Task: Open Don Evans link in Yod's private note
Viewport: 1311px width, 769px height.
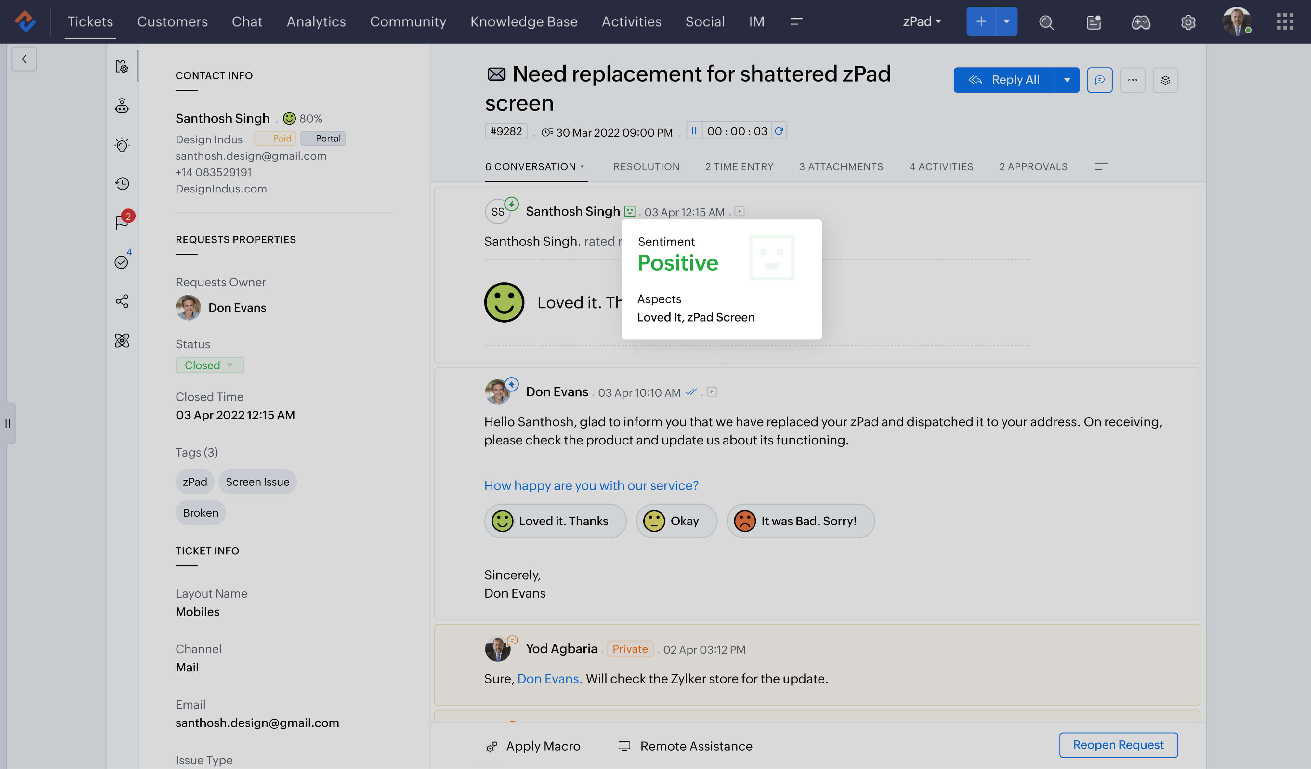Action: coord(548,679)
